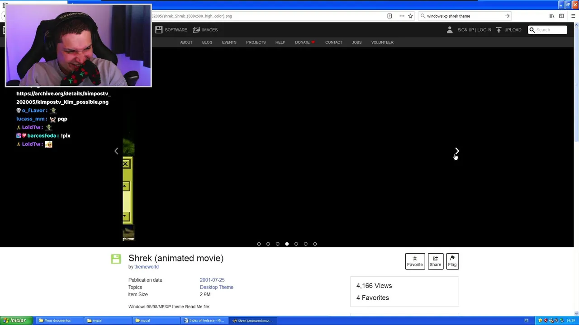Open the Images section icon
579x325 pixels.
click(196, 30)
